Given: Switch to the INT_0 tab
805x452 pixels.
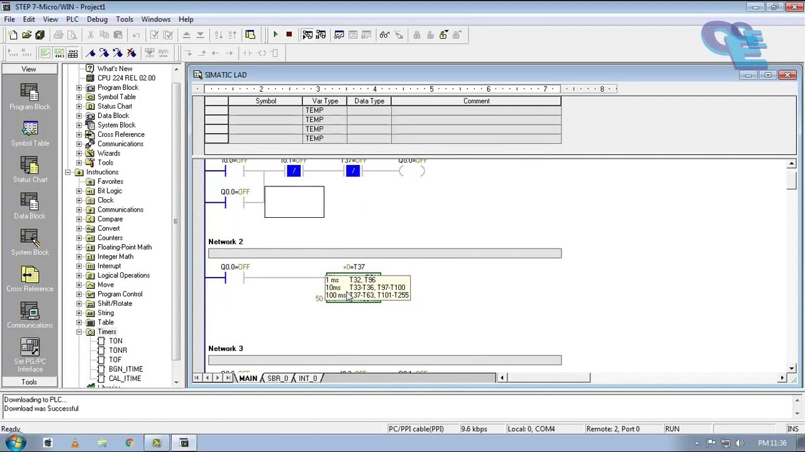Looking at the screenshot, I should tap(308, 378).
